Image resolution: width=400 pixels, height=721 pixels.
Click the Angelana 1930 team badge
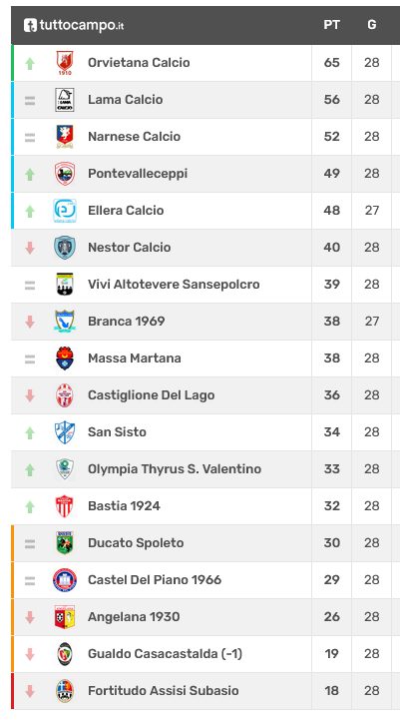tap(65, 616)
